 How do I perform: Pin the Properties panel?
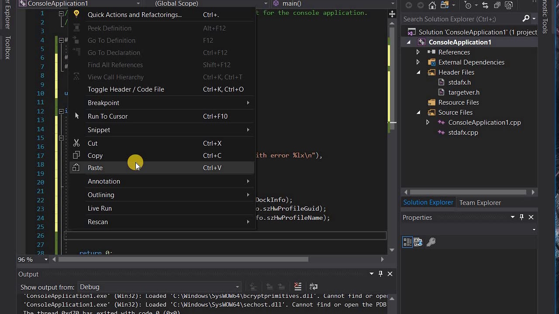click(521, 217)
